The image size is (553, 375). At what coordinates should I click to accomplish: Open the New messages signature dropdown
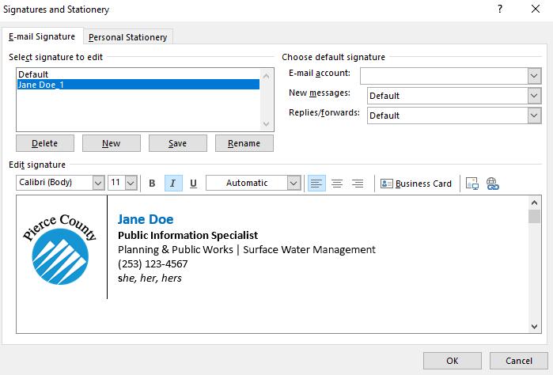[x=533, y=96]
